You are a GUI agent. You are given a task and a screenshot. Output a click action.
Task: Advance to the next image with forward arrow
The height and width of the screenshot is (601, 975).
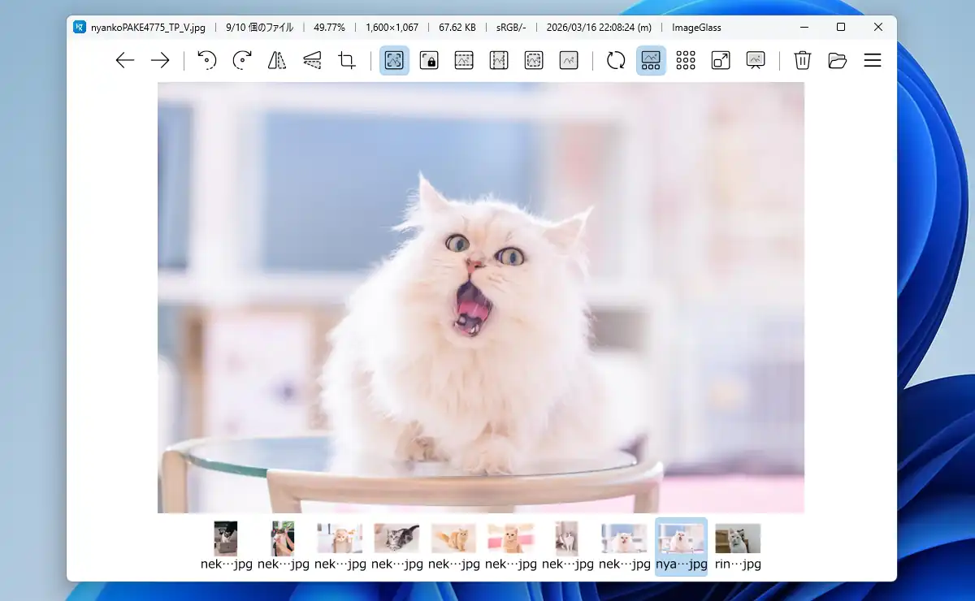[x=160, y=60]
